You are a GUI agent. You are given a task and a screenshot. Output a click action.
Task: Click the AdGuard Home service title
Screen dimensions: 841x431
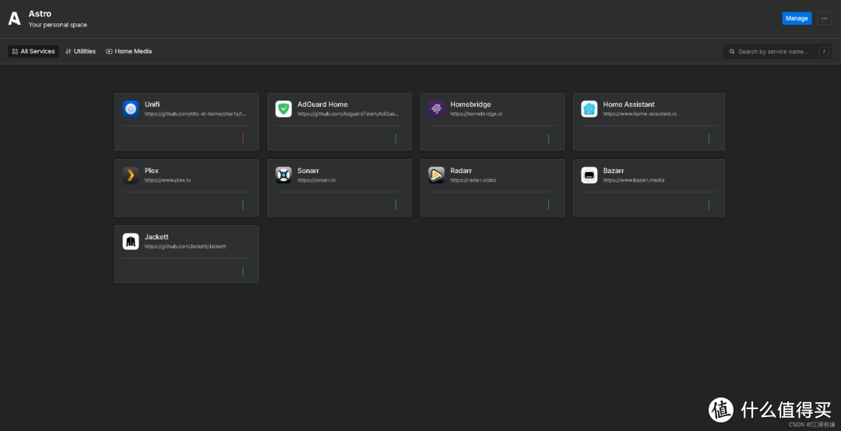tap(322, 104)
